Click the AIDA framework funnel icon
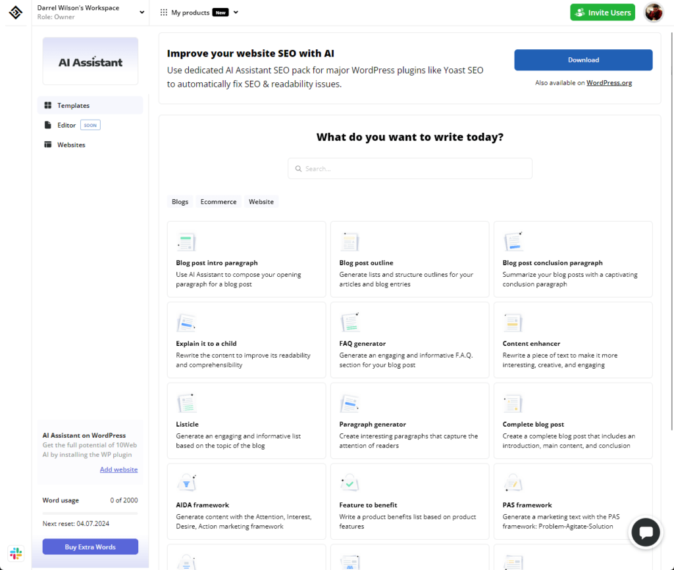 (186, 483)
